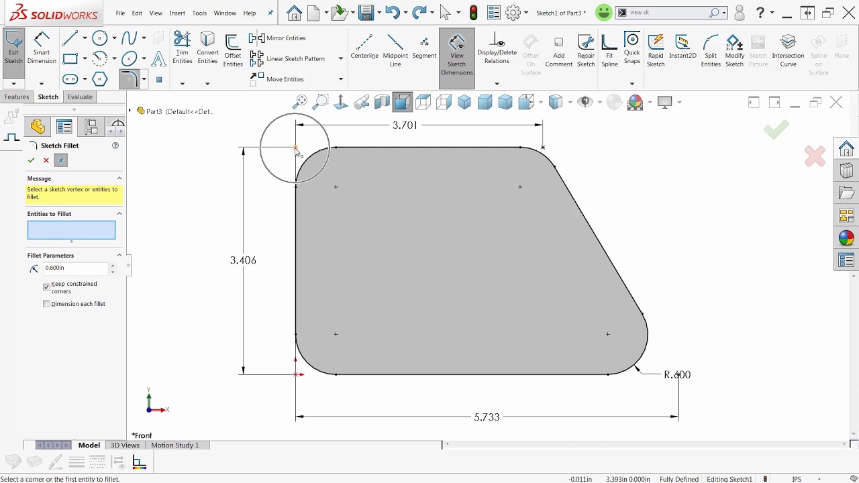Start Rapid Sketch

click(656, 51)
